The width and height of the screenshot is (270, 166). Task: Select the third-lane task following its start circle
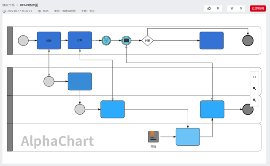pos(113,109)
